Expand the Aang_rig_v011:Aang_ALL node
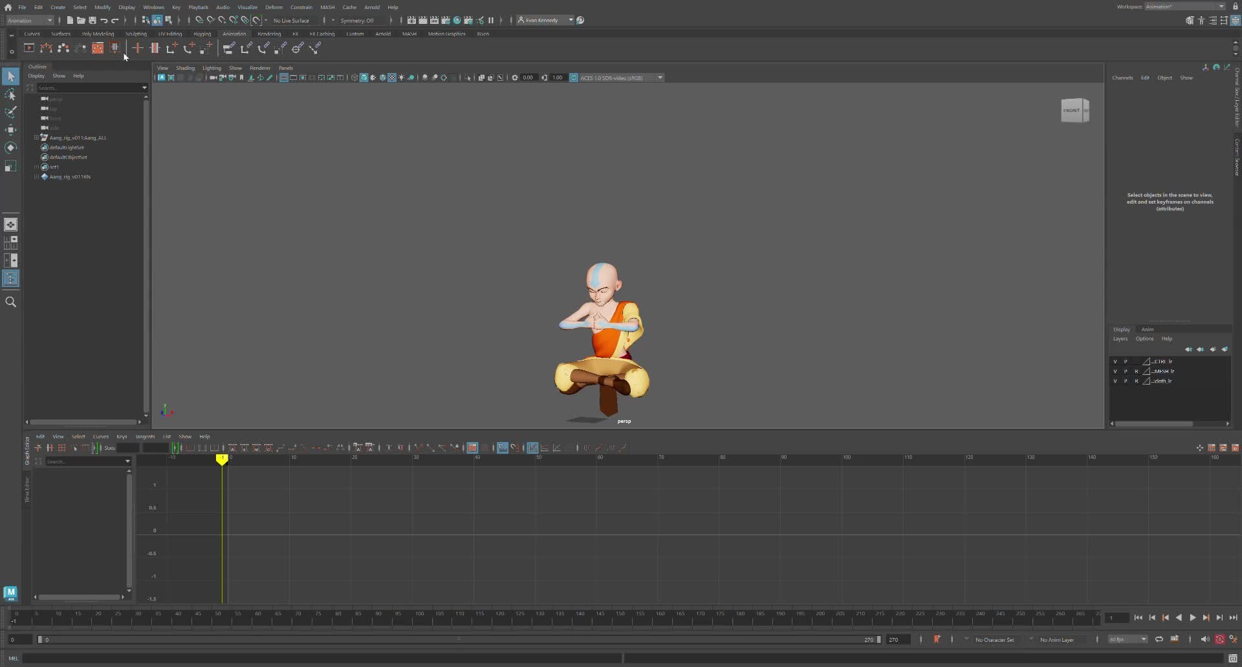This screenshot has height=667, width=1242. pos(36,138)
